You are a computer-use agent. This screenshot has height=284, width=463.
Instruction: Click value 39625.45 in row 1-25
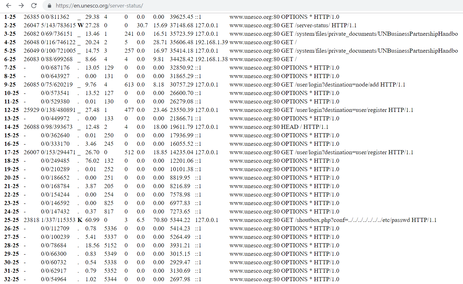click(x=182, y=17)
